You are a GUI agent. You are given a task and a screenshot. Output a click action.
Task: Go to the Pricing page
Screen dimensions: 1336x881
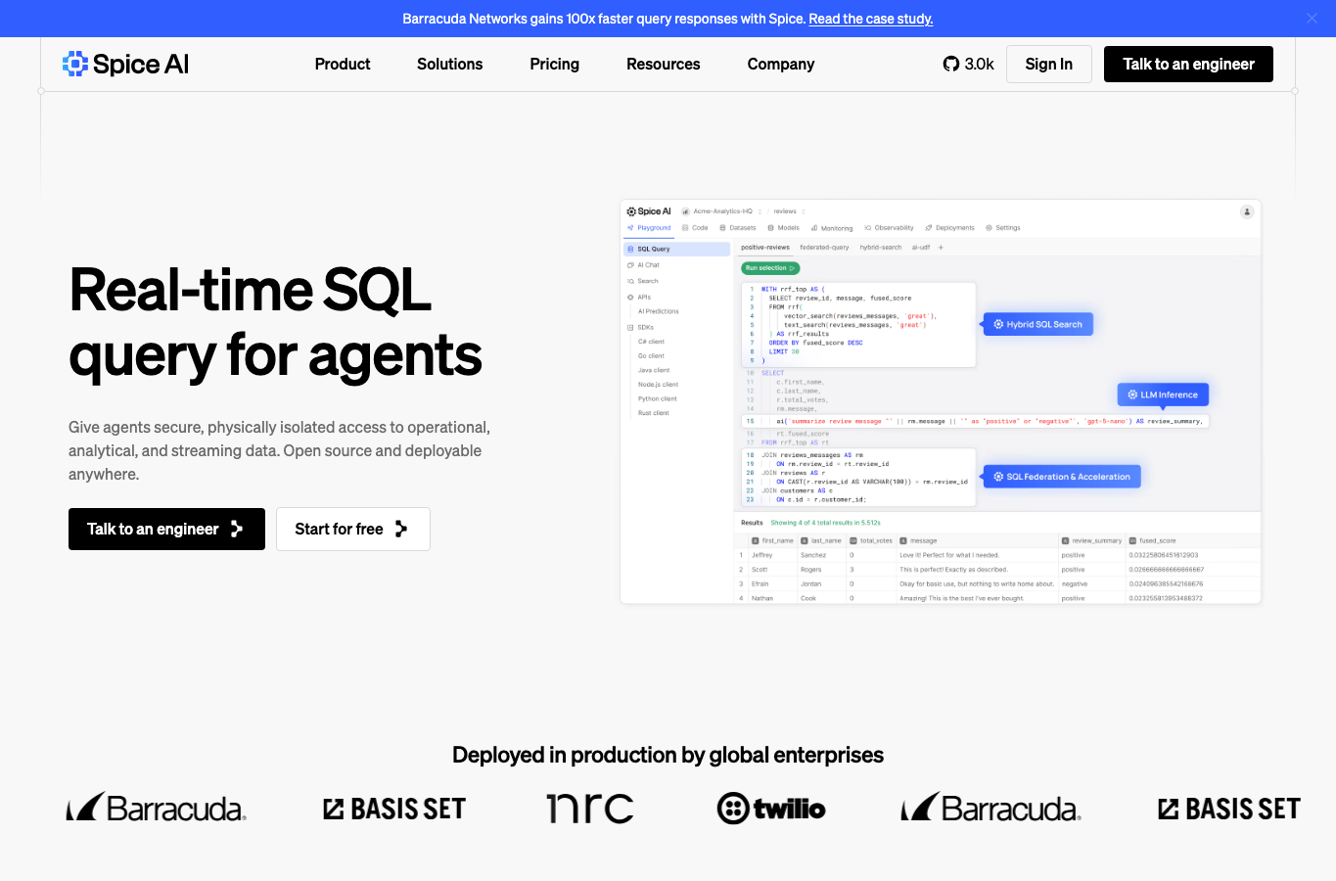pyautogui.click(x=554, y=64)
